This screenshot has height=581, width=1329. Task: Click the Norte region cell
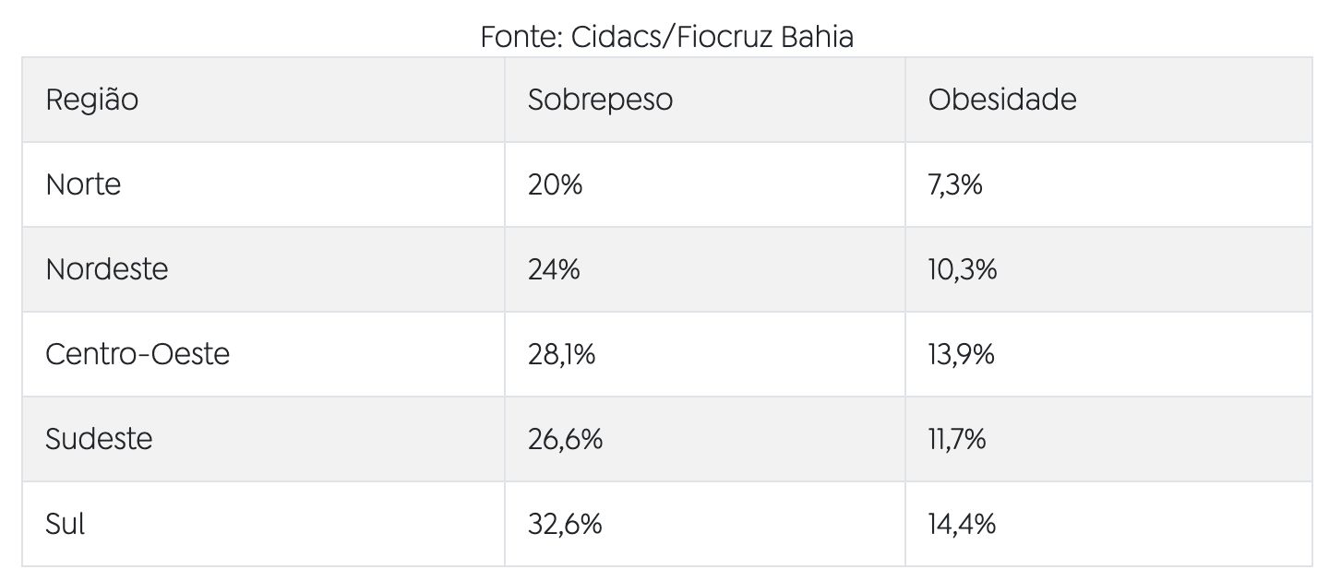click(x=83, y=184)
